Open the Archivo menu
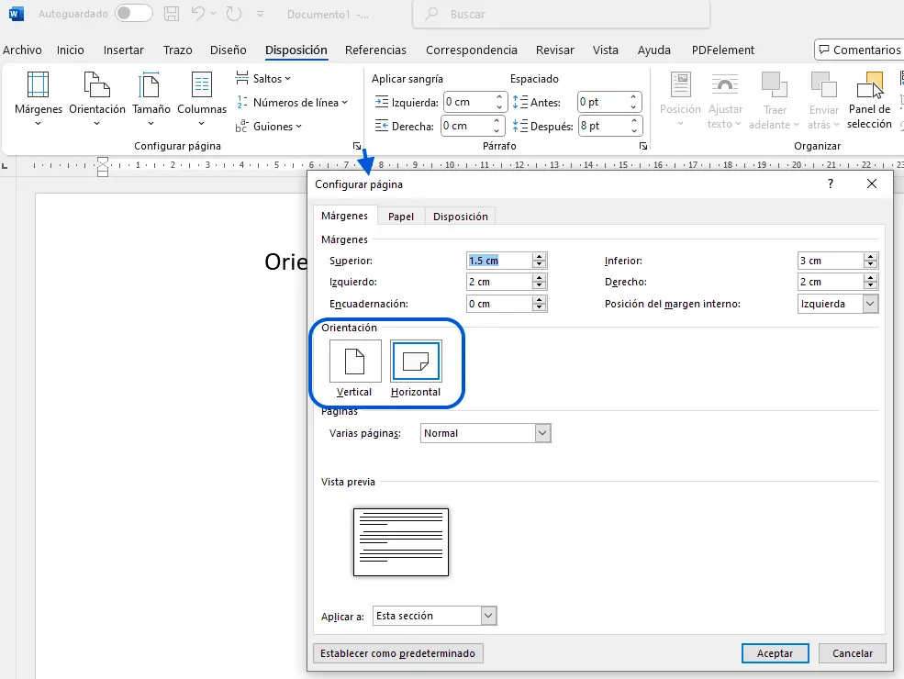 [x=22, y=50]
